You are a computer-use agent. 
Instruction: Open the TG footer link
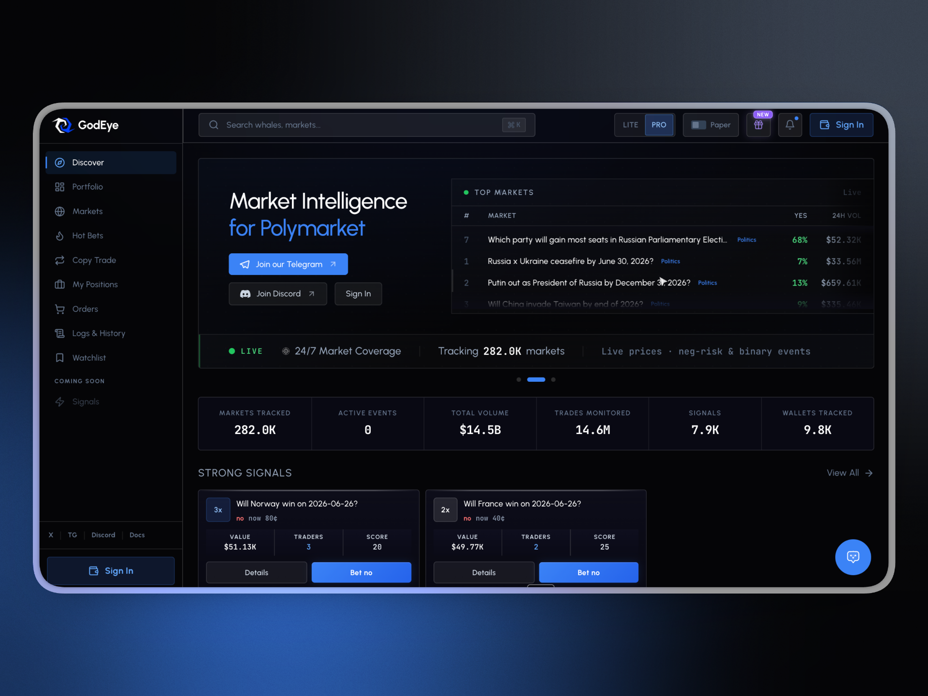72,535
